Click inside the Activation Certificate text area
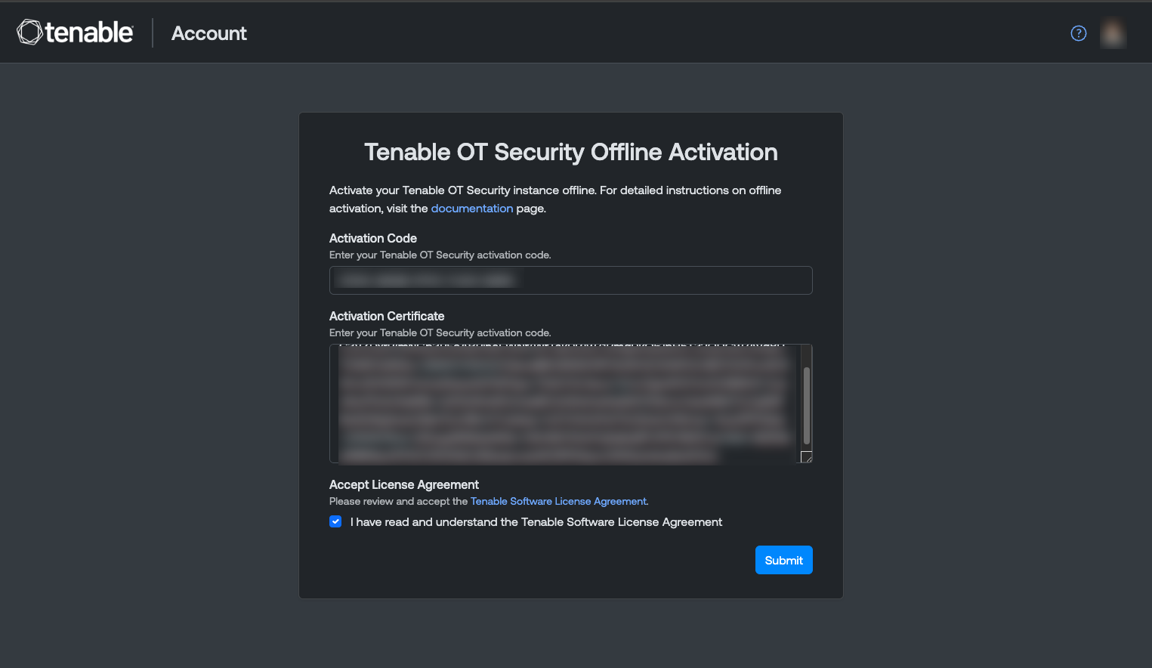This screenshot has width=1152, height=668. coord(563,404)
